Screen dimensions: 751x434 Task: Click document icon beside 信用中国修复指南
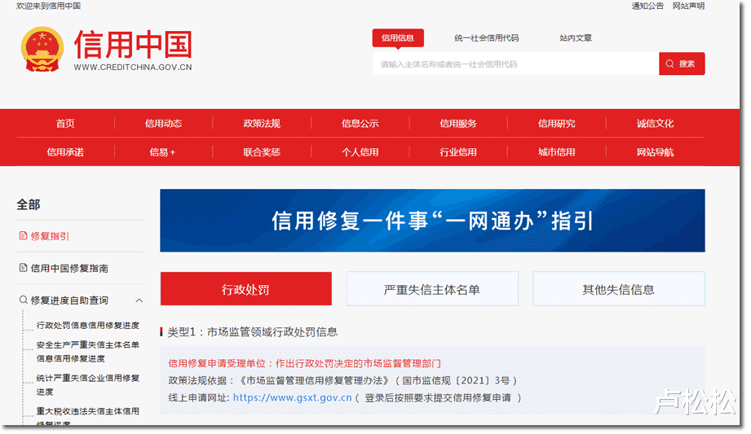click(x=23, y=268)
